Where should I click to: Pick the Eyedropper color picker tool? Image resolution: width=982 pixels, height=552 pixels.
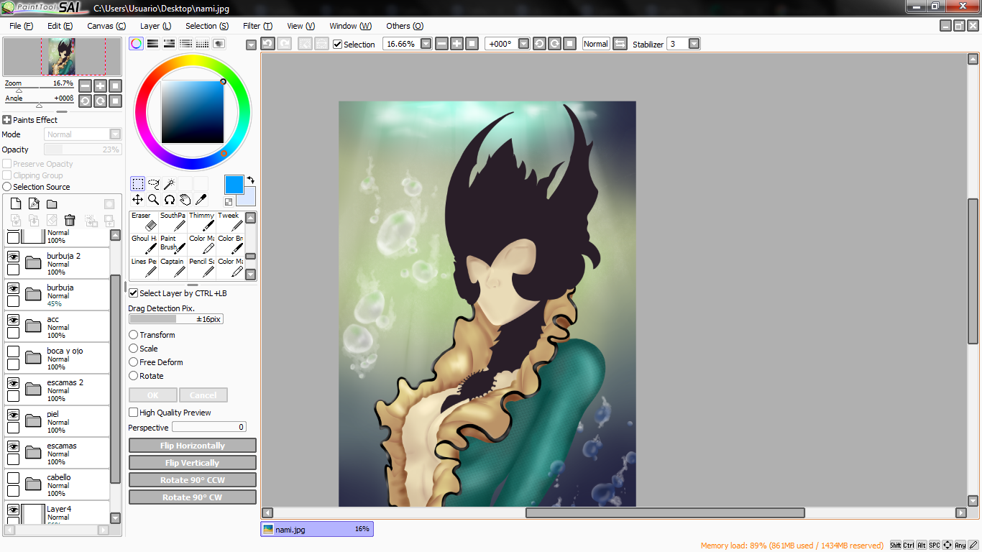[201, 200]
